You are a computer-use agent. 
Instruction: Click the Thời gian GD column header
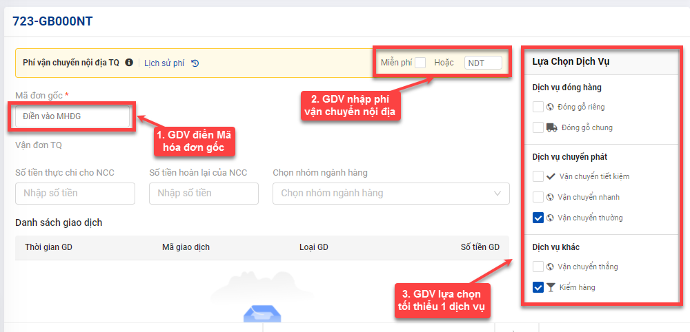(x=48, y=247)
